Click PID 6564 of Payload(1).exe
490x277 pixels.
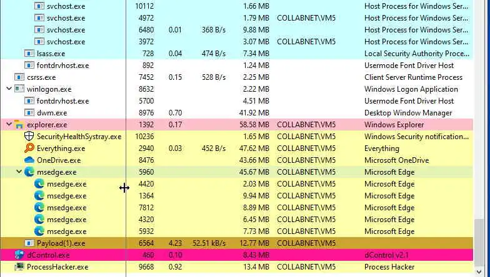pyautogui.click(x=146, y=243)
